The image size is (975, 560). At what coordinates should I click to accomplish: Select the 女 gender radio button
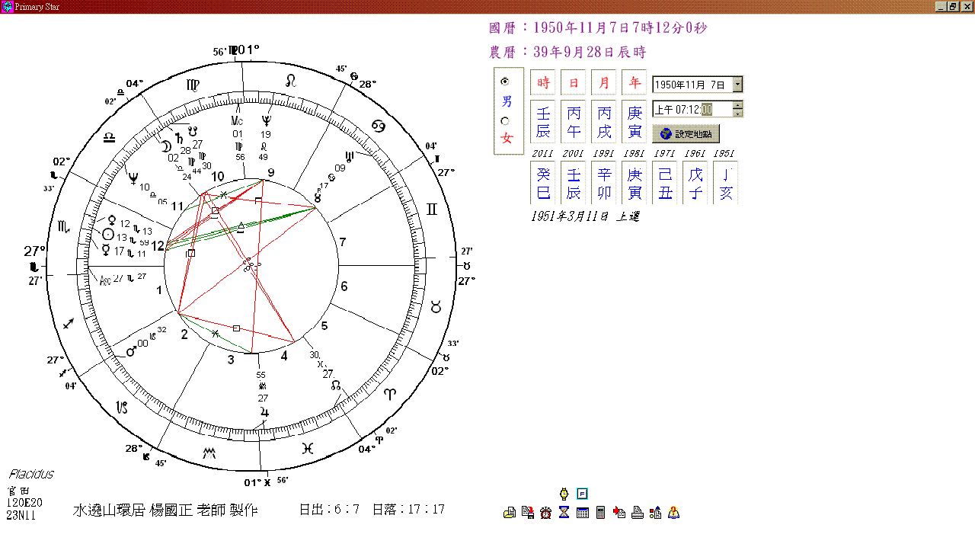pos(504,121)
